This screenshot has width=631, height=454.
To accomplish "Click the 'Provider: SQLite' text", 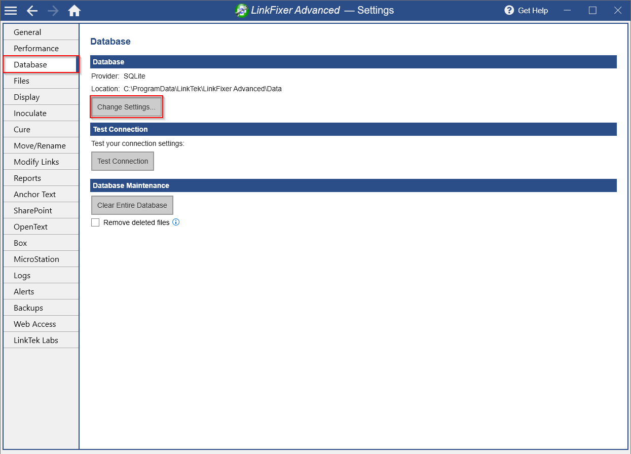I will (x=118, y=76).
